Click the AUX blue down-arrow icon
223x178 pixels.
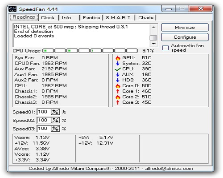tap(118, 74)
